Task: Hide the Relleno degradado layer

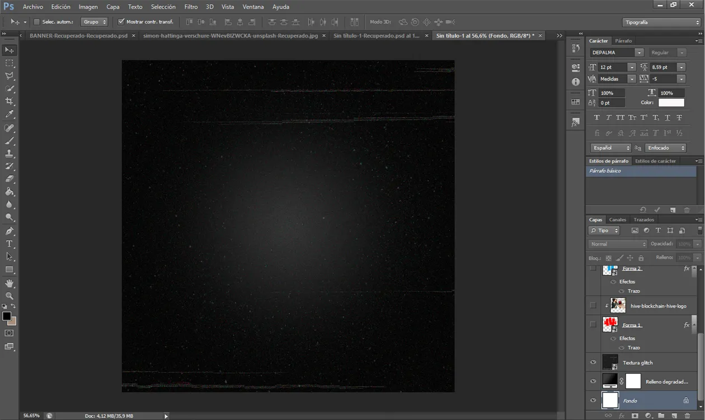Action: click(593, 381)
